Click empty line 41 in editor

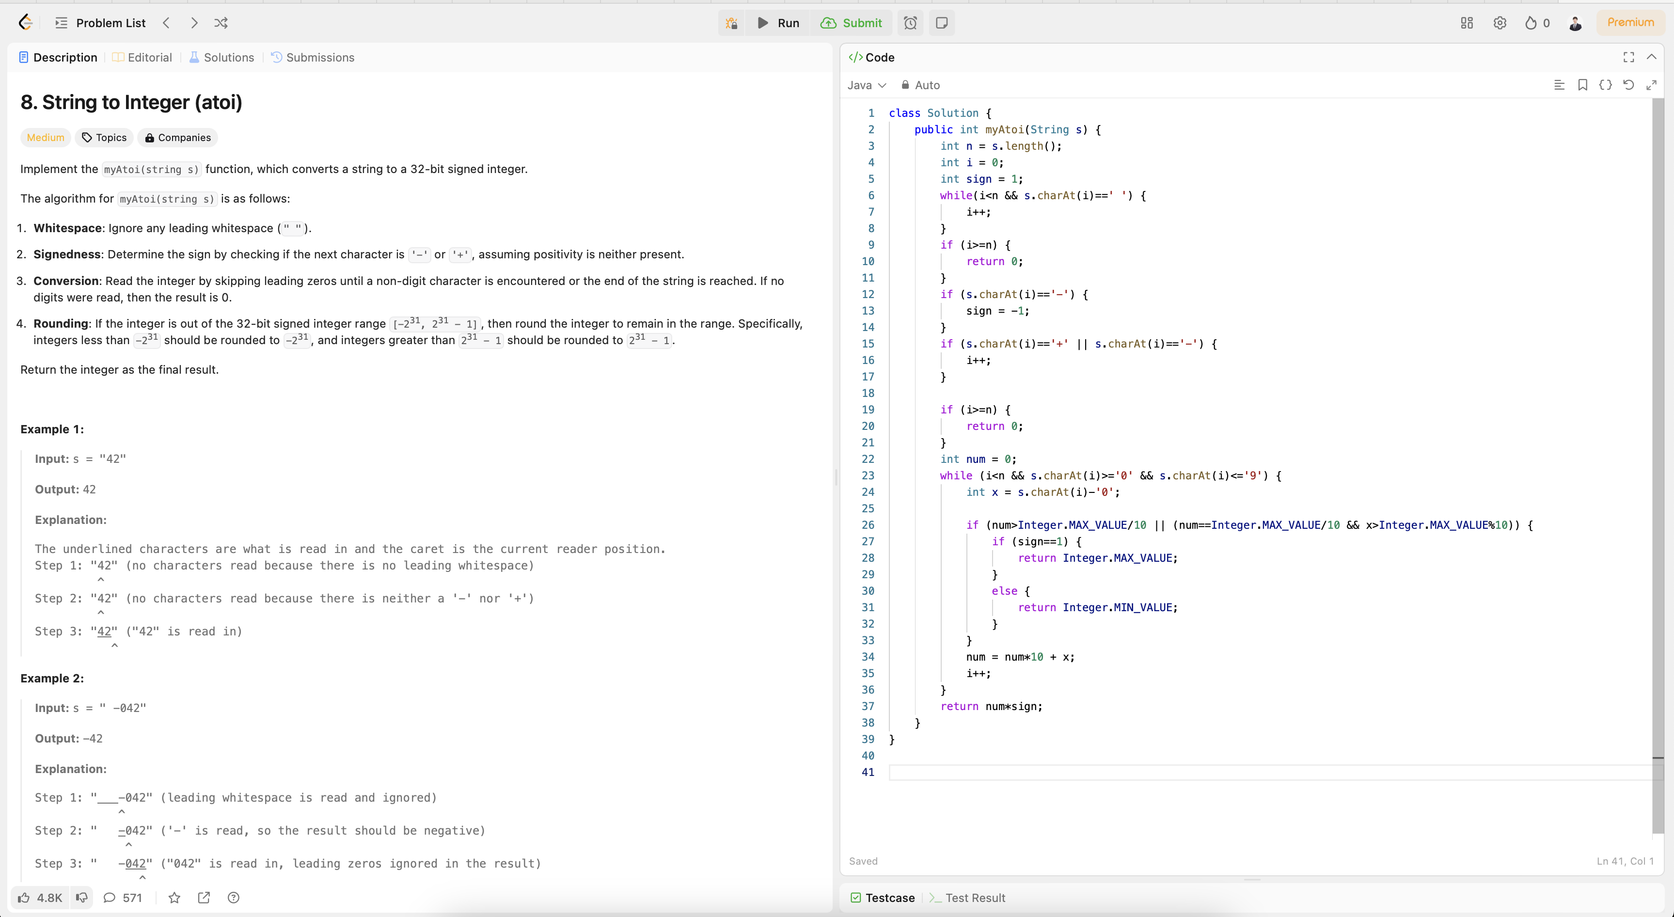(1270, 772)
